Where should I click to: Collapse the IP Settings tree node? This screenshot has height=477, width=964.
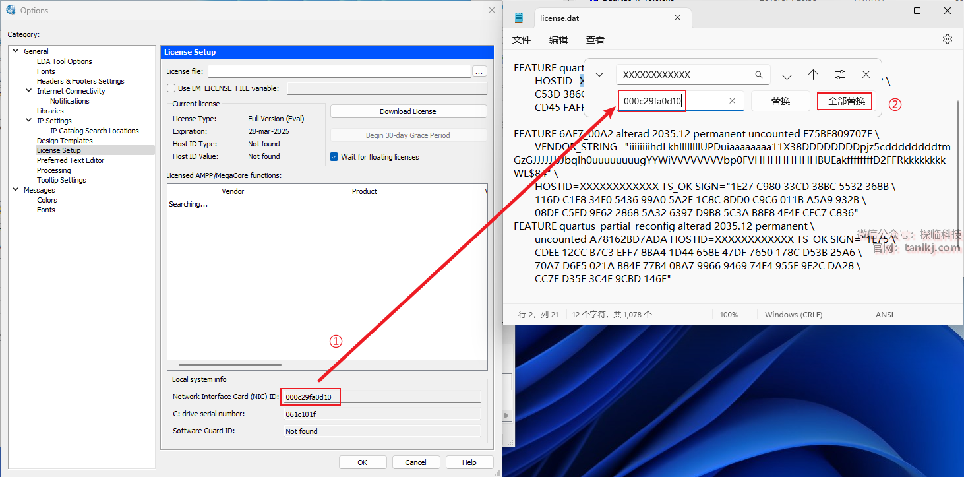pyautogui.click(x=28, y=121)
